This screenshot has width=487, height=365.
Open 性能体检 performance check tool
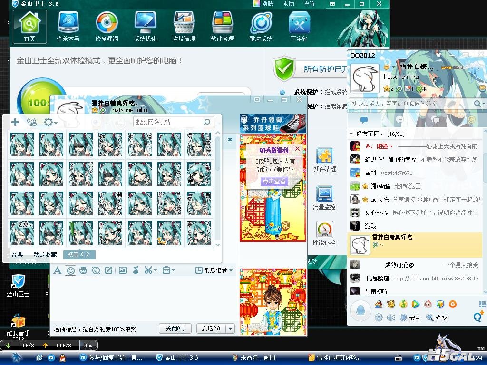324,234
